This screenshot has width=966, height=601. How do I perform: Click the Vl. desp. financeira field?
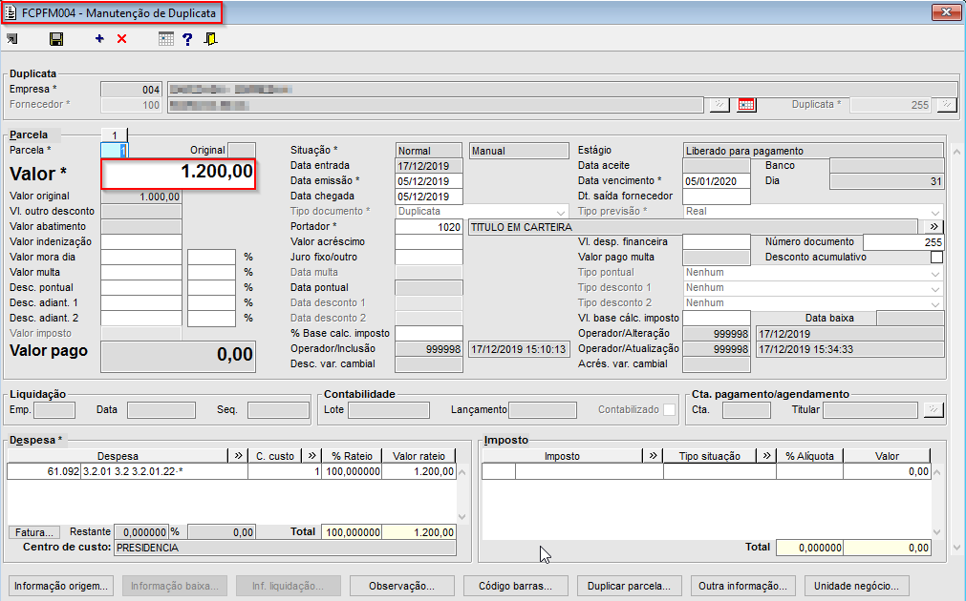pyautogui.click(x=717, y=241)
